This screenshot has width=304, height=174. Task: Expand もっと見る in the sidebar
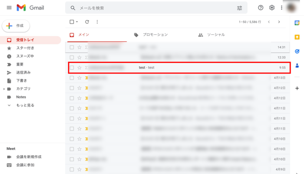(9, 105)
